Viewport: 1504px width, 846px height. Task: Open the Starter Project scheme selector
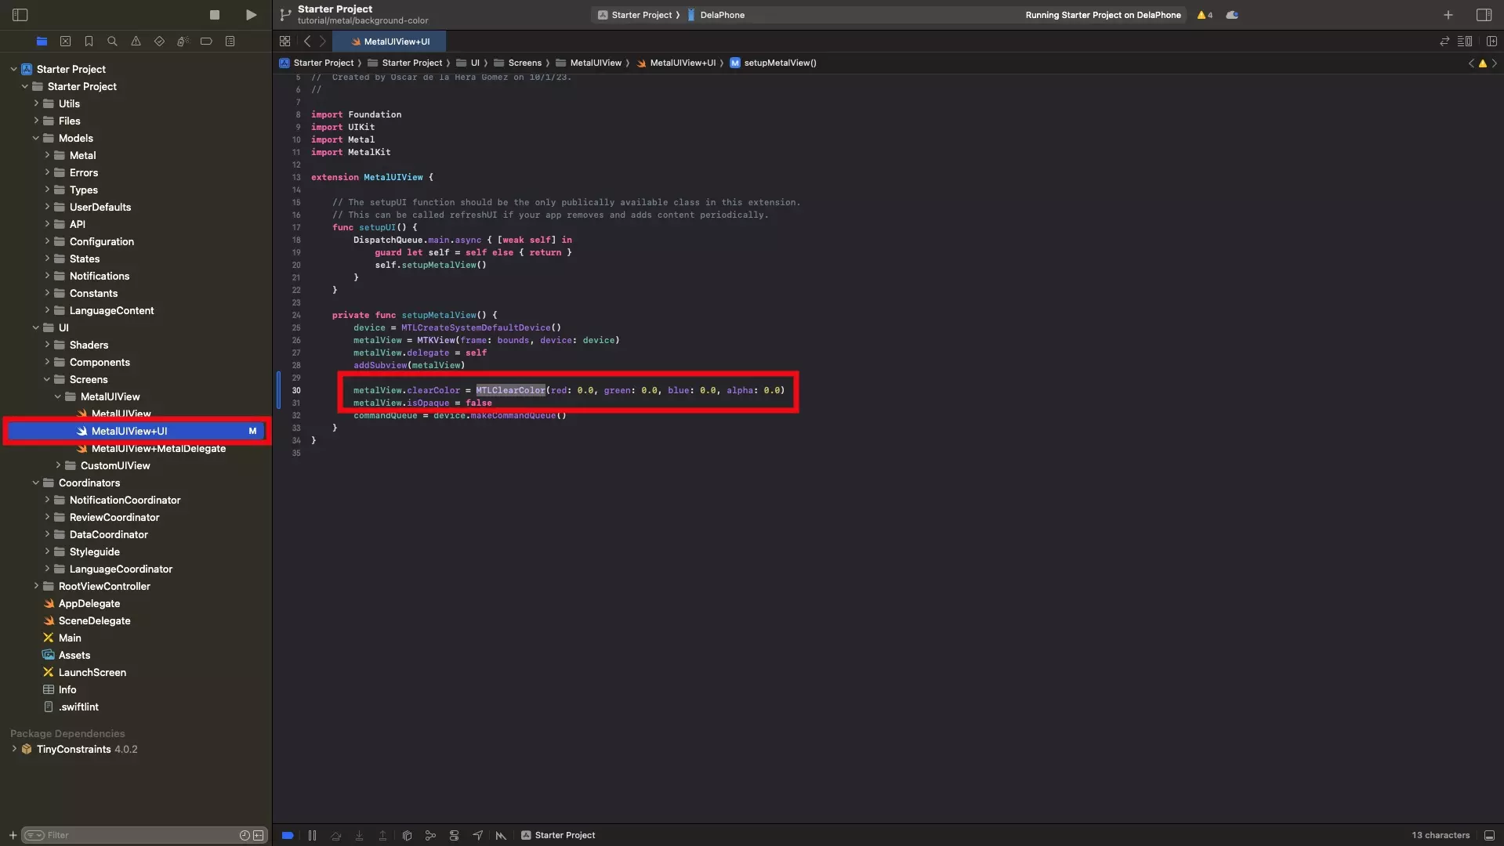tap(634, 14)
